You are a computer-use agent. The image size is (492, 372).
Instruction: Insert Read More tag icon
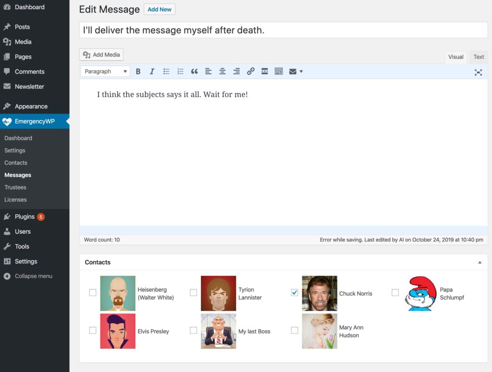[265, 72]
